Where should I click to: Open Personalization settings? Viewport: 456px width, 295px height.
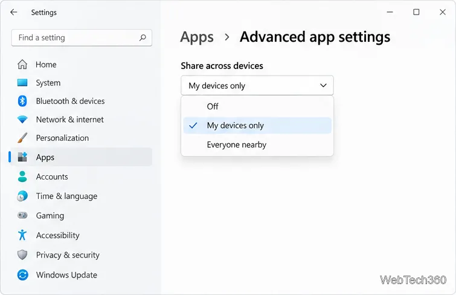[x=82, y=138]
